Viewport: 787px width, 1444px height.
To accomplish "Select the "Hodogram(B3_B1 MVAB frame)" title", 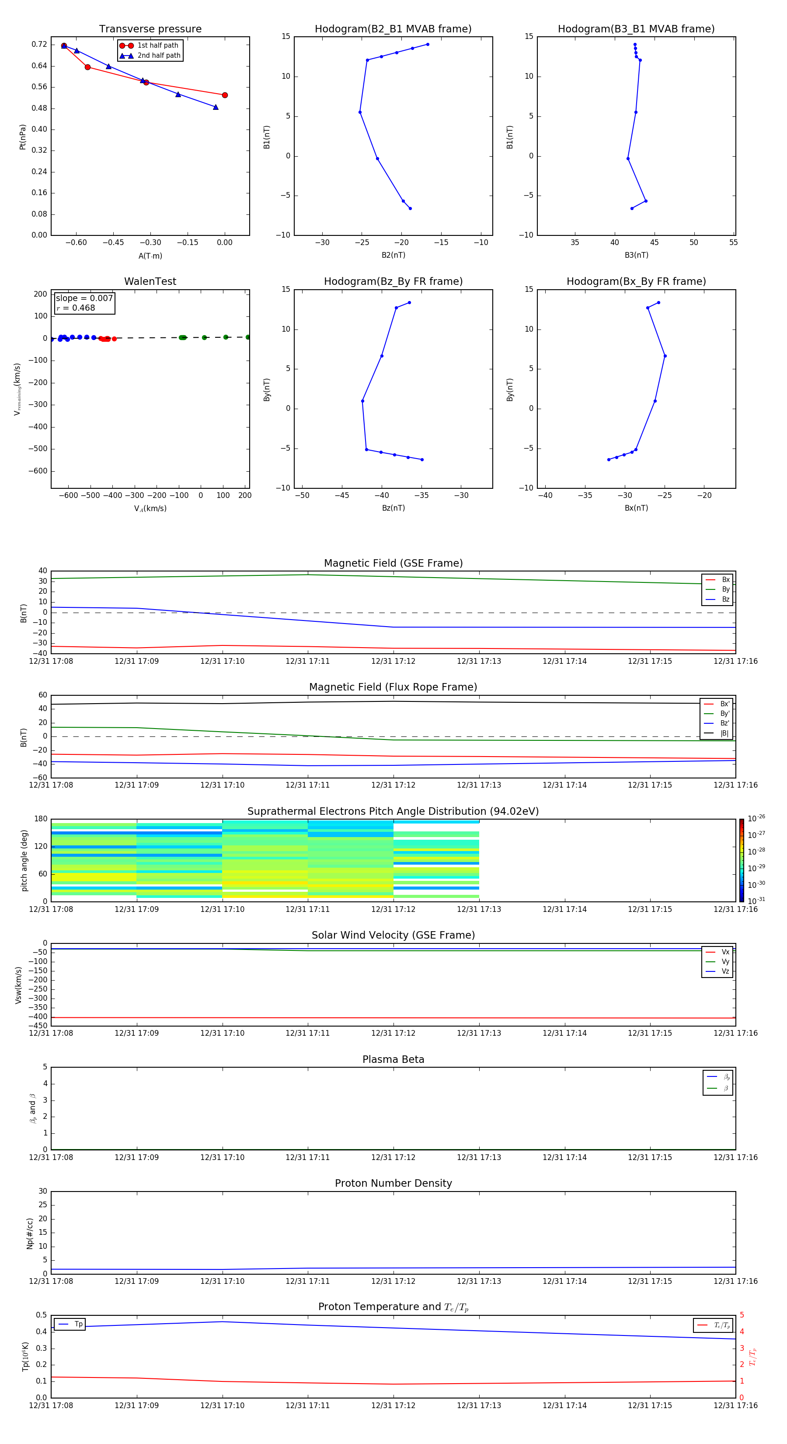I will point(636,29).
